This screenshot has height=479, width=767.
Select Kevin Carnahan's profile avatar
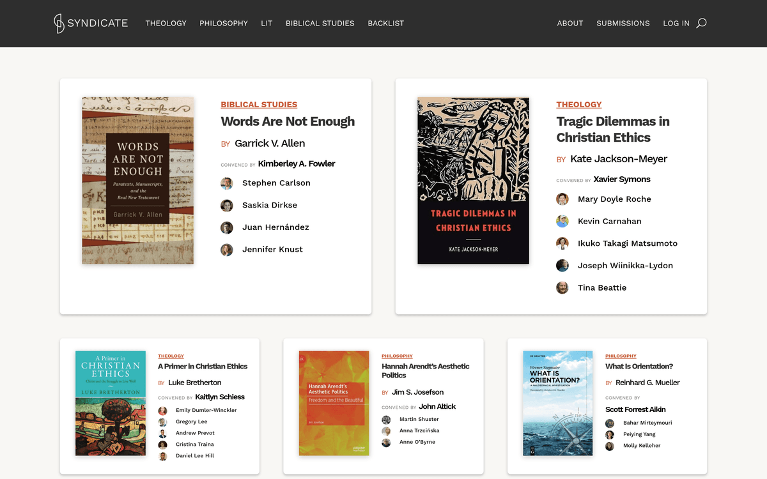click(562, 222)
